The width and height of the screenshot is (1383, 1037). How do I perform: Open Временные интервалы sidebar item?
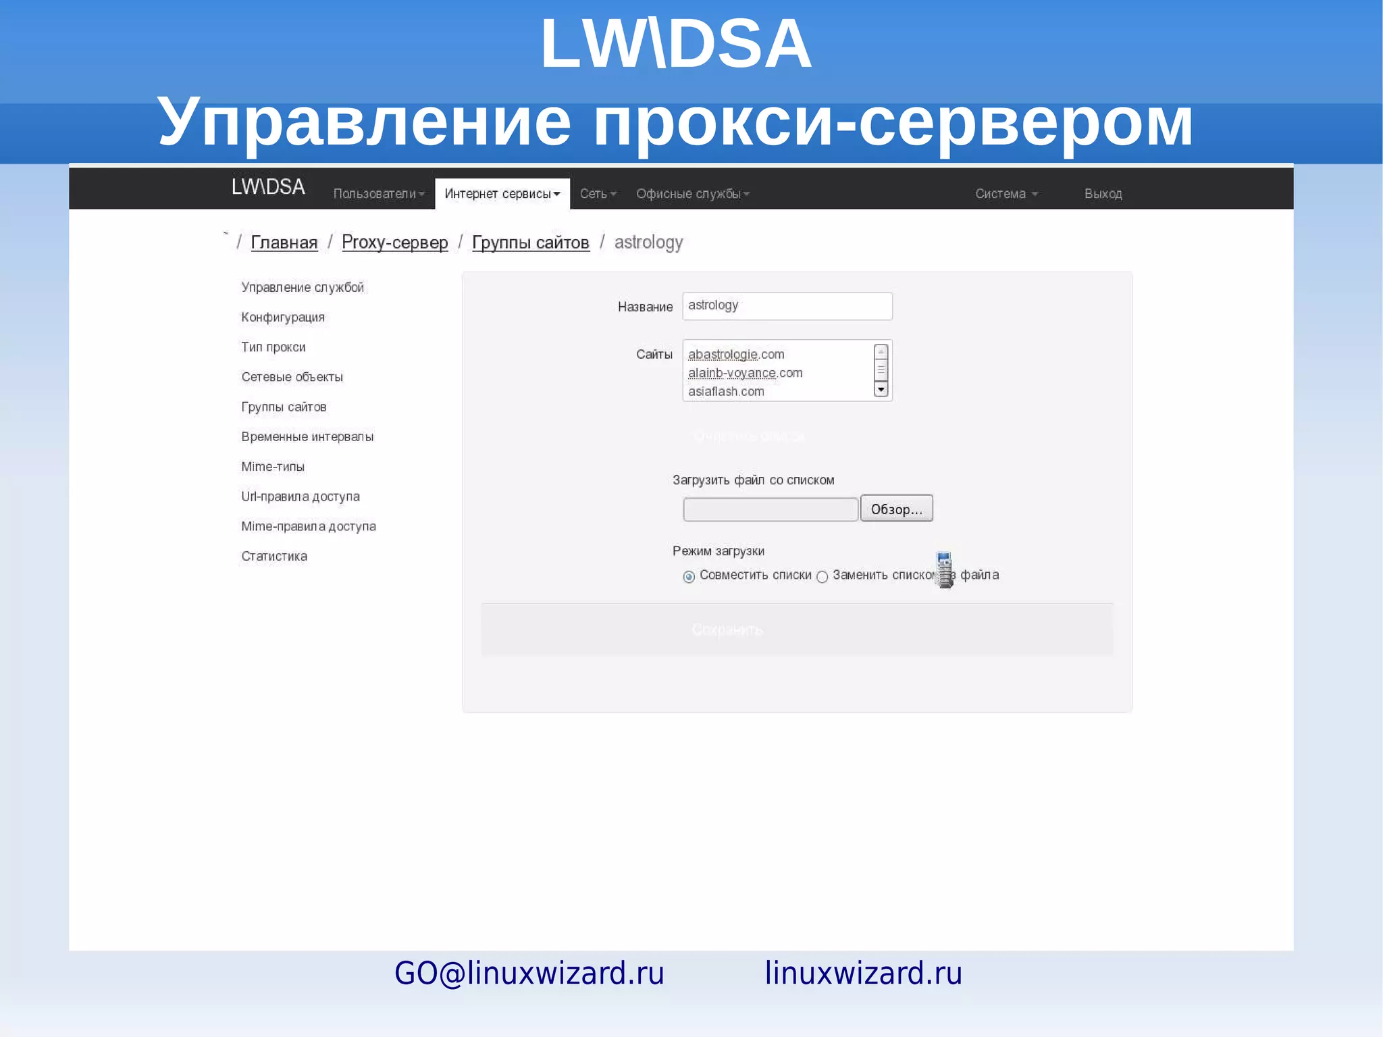(x=307, y=436)
